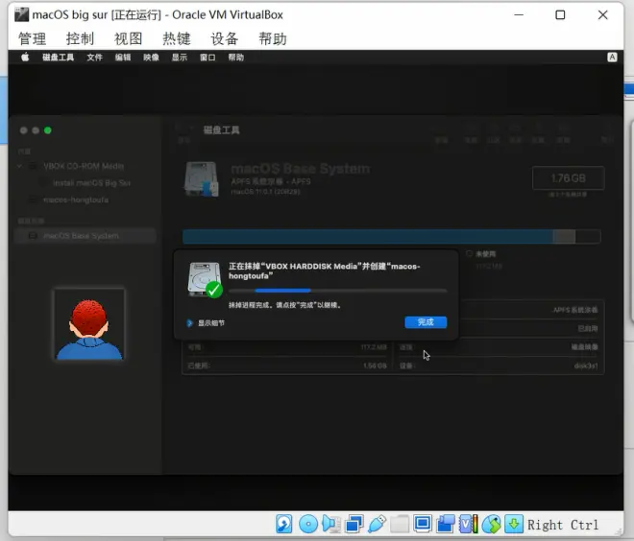This screenshot has width=634, height=541.
Task: Open VirtualBox 设备 menu
Action: coord(225,38)
